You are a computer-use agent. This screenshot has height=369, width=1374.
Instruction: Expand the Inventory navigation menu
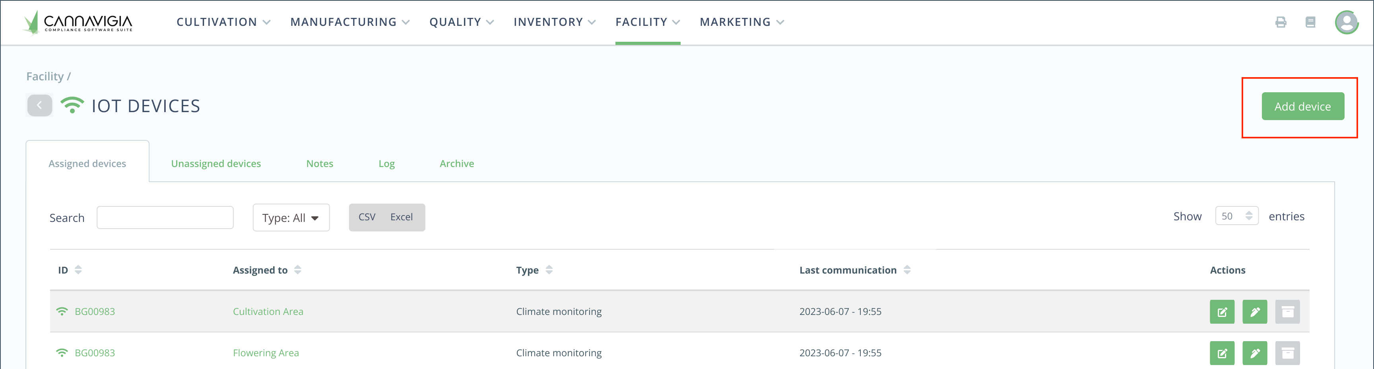coord(554,22)
